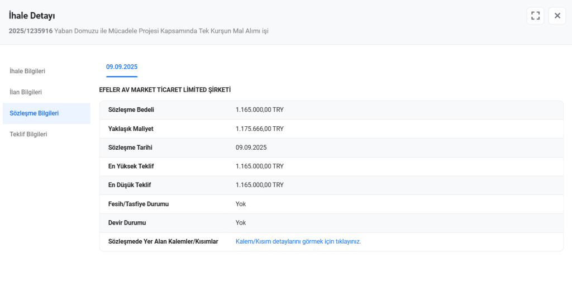Image resolution: width=572 pixels, height=281 pixels.
Task: Click the Sözleşmede Yer Alan Kalemler/Kısımlar label
Action: click(x=163, y=241)
